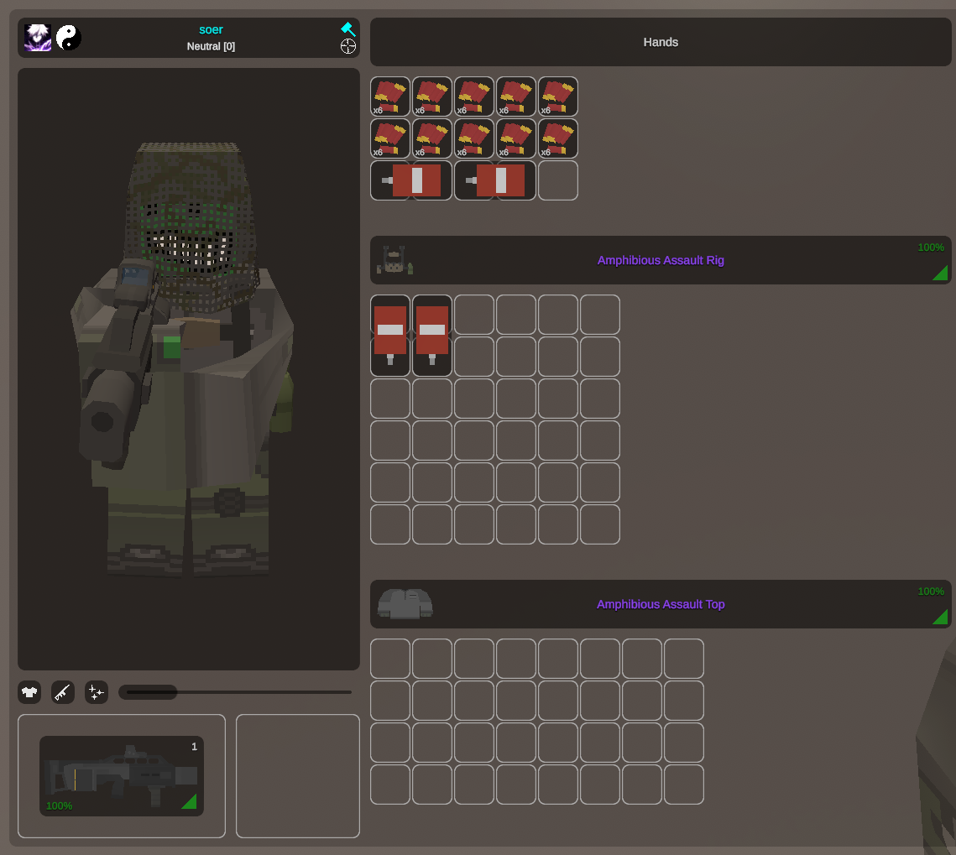Click the empty secondary weapon slot
The height and width of the screenshot is (855, 956).
tap(297, 776)
